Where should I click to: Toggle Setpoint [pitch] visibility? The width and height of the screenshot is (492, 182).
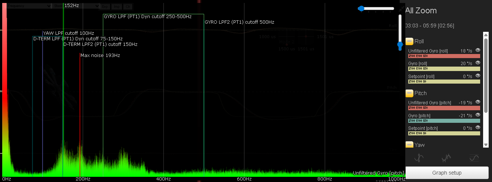[478, 128]
